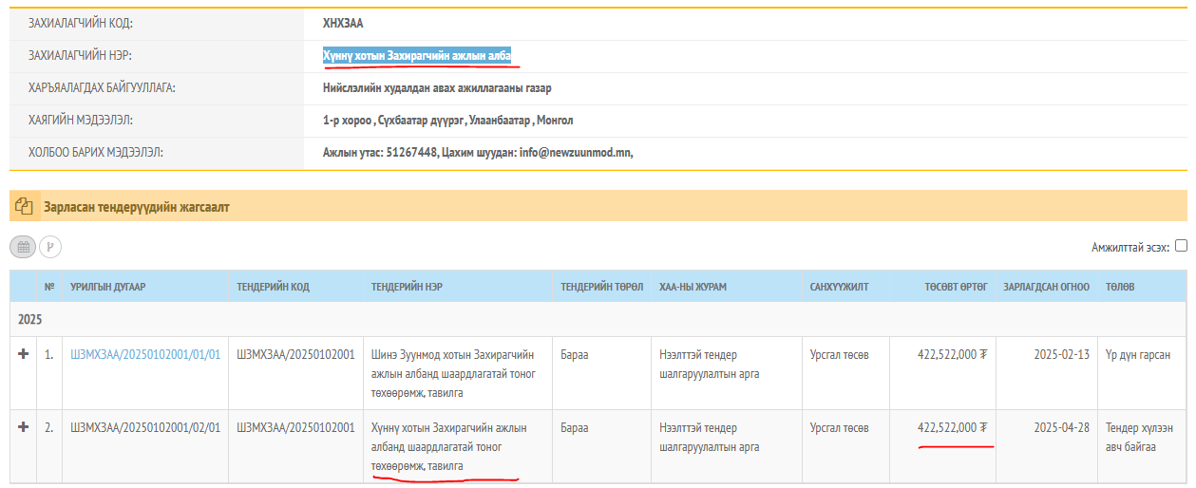Image resolution: width=1196 pixels, height=488 pixels.
Task: Click the calendar view round icon
Action: click(23, 247)
